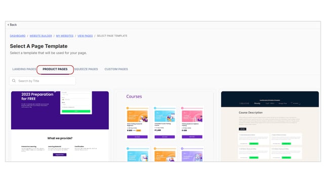Switch to the Squeeze Pages tab
326x183 pixels.
pos(86,69)
